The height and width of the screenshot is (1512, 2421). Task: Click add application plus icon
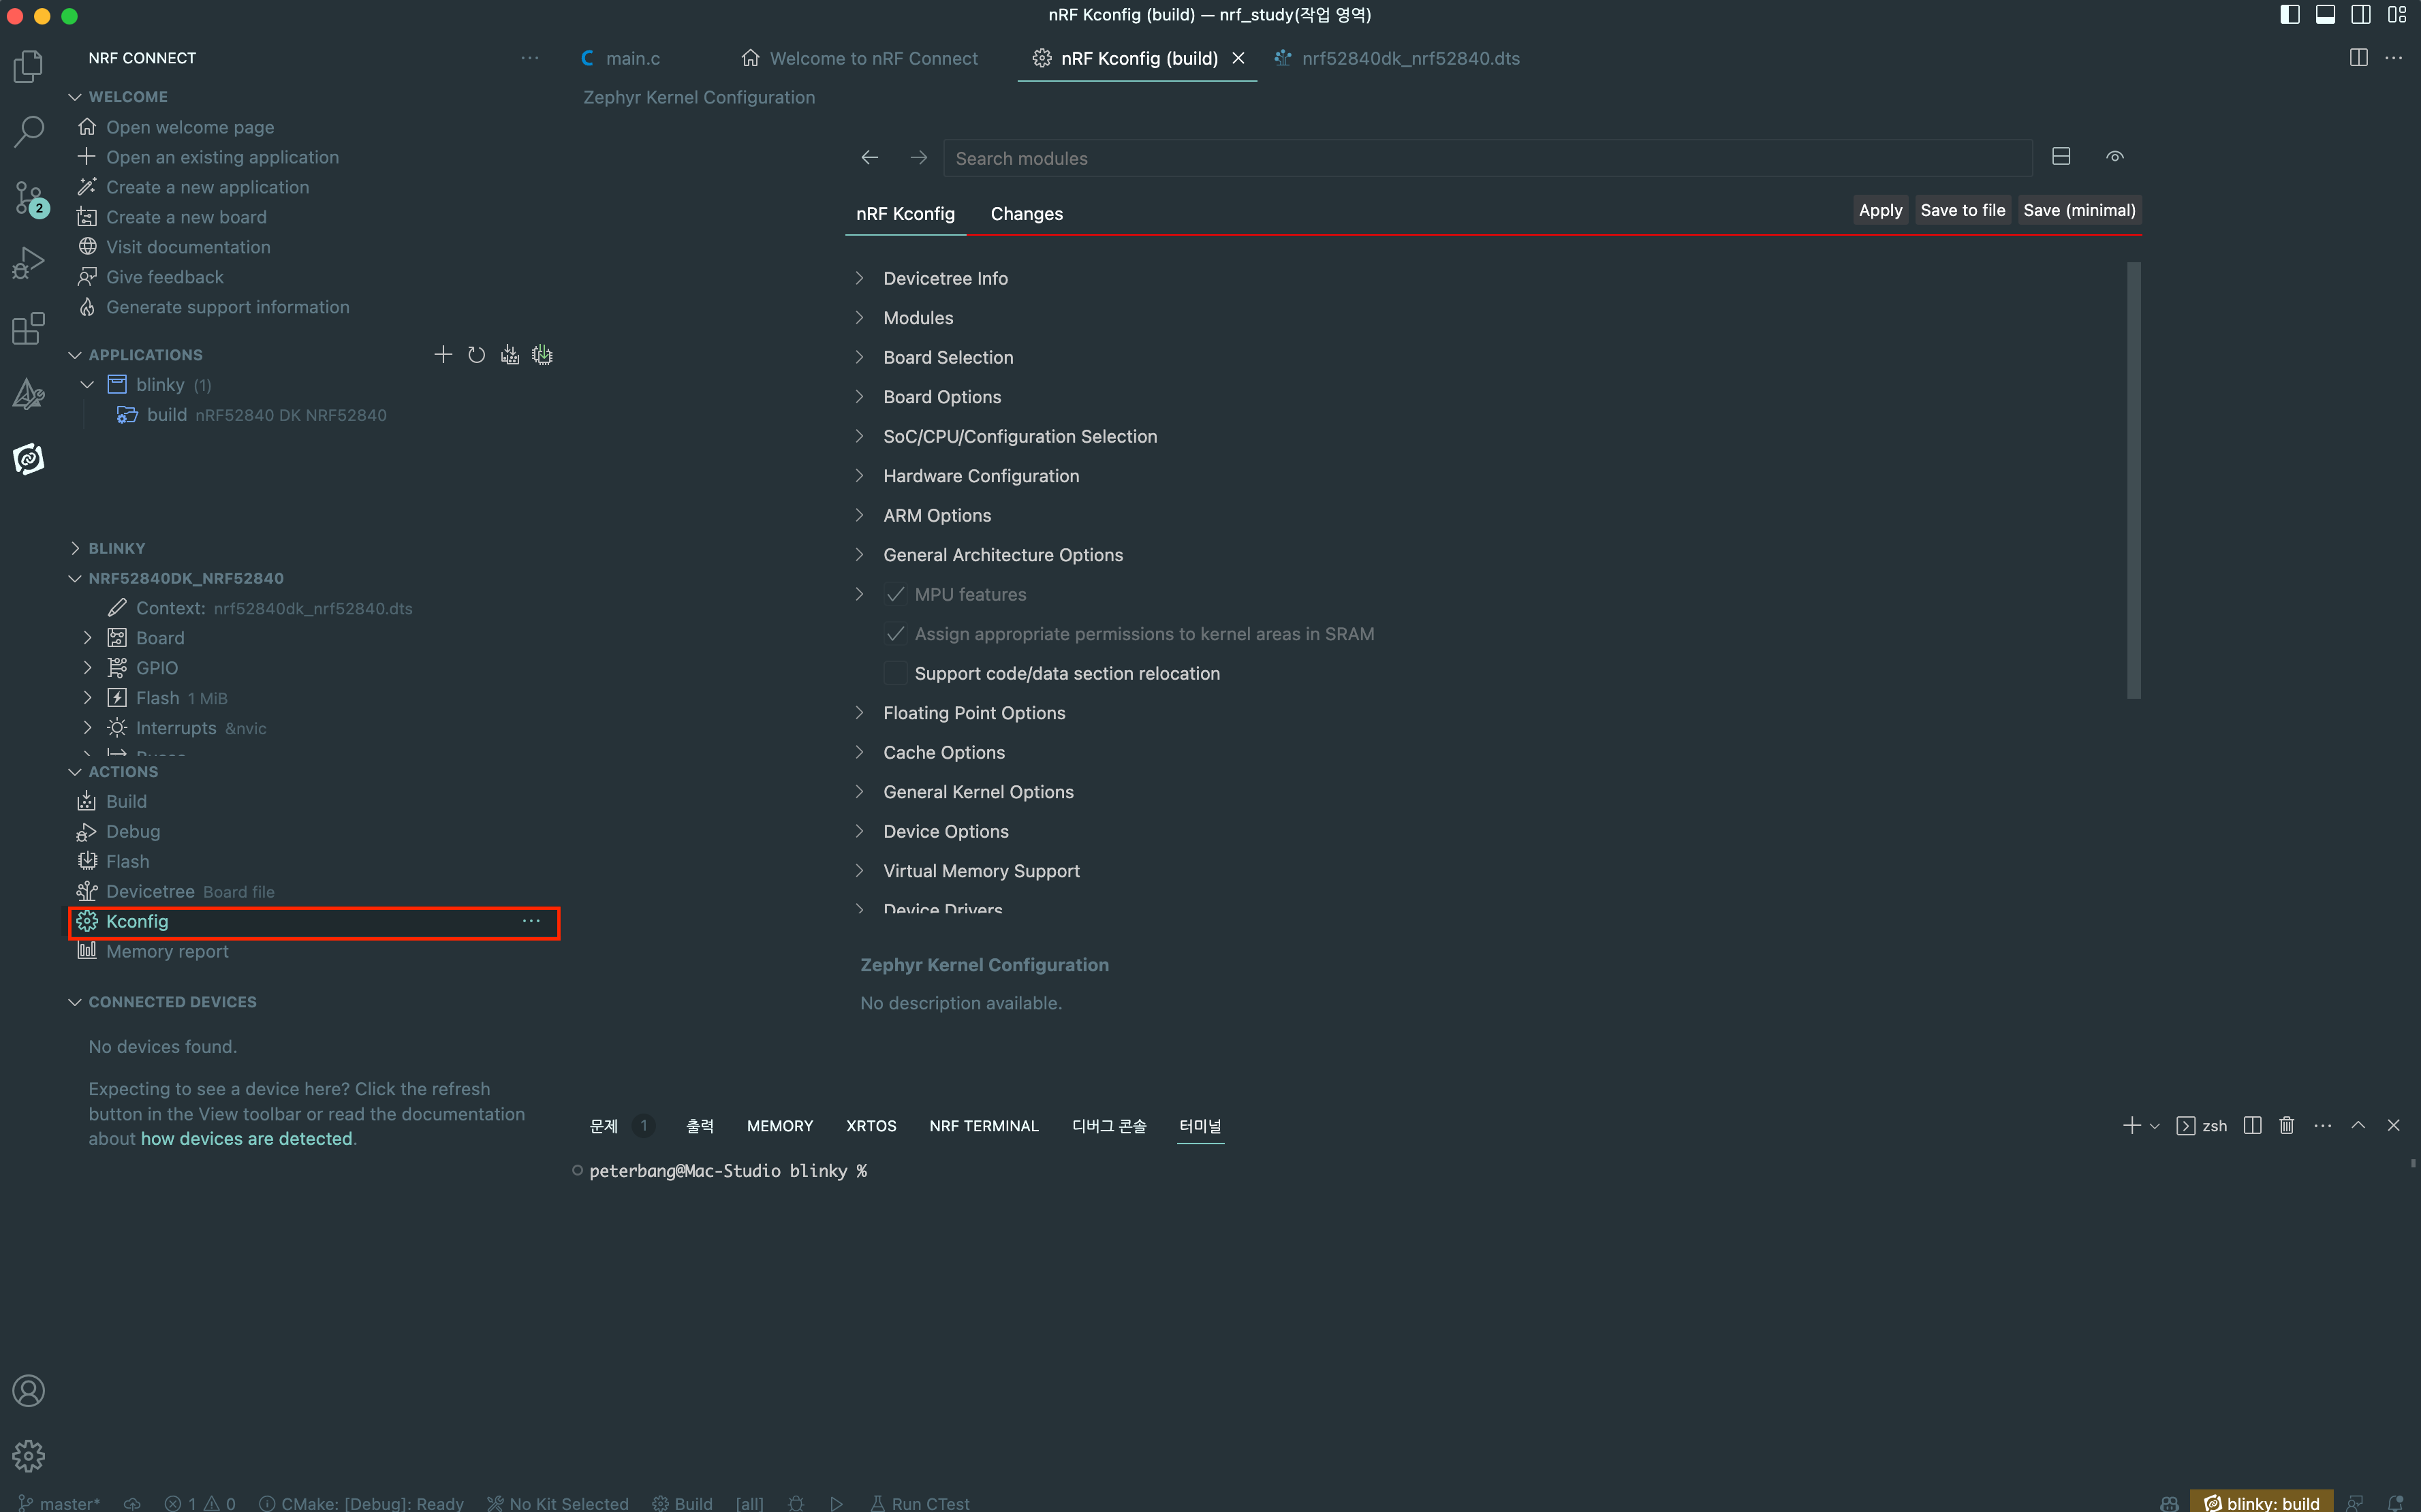point(443,355)
